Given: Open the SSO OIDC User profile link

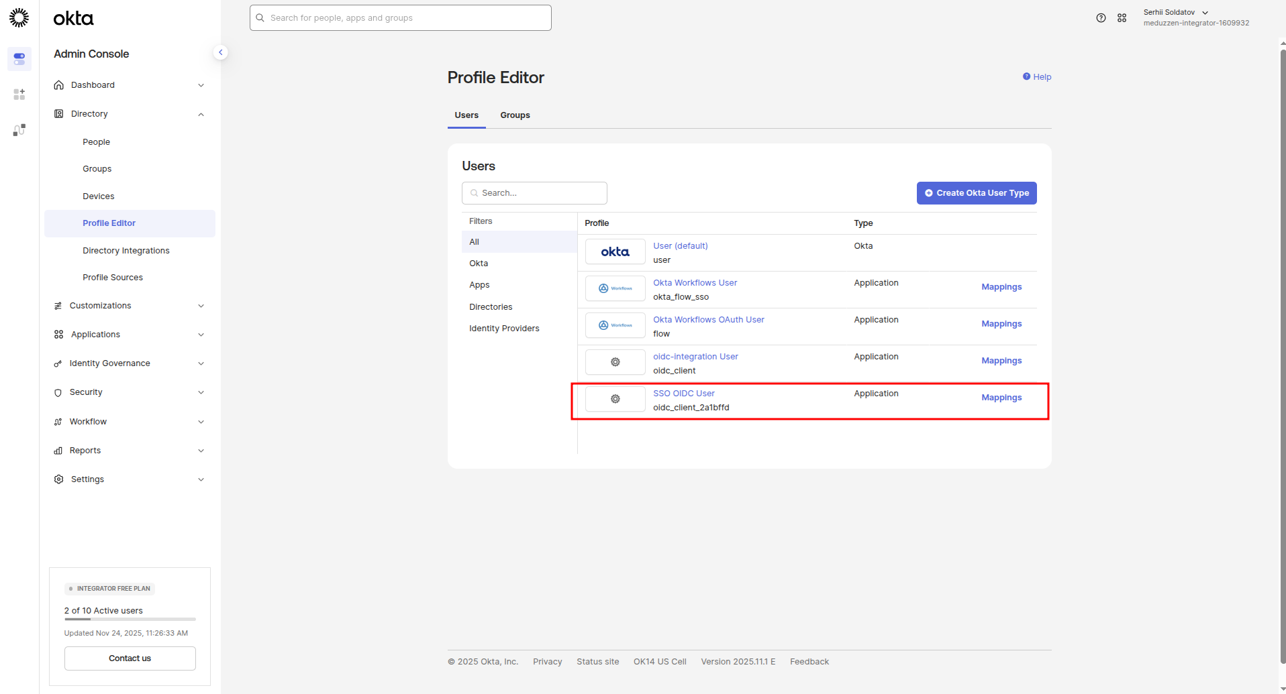Looking at the screenshot, I should tap(683, 394).
